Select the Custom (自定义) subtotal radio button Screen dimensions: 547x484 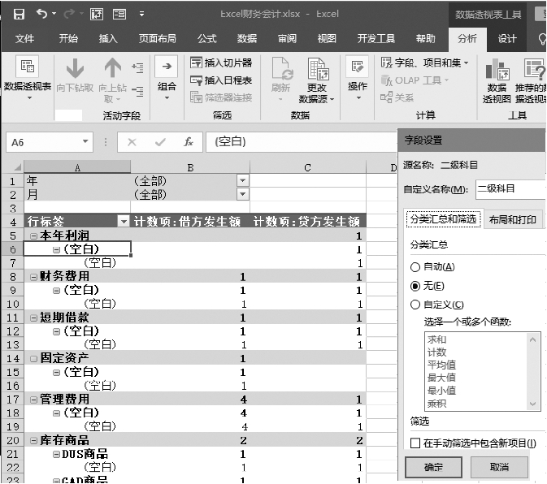click(416, 305)
